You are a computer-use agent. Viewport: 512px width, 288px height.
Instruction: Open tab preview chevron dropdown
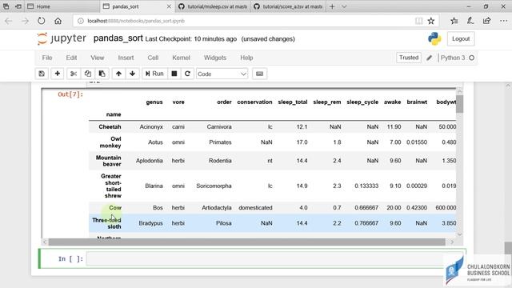(x=344, y=6)
